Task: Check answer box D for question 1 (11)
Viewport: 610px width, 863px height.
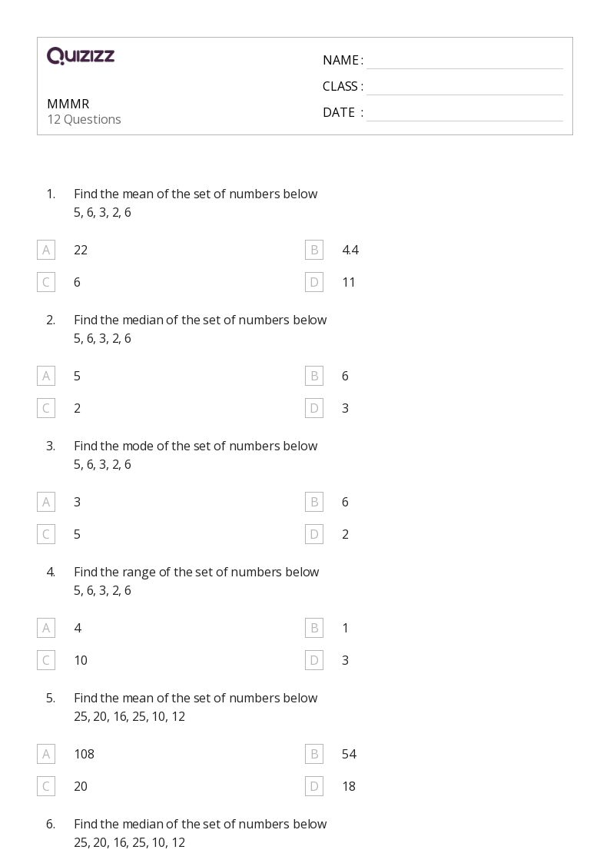Action: click(x=314, y=282)
